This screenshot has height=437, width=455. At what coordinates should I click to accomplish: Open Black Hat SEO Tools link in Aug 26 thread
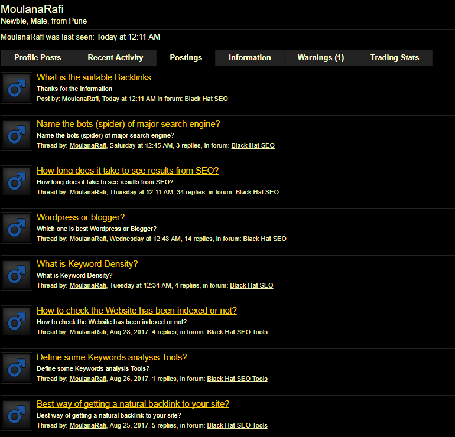tap(238, 379)
